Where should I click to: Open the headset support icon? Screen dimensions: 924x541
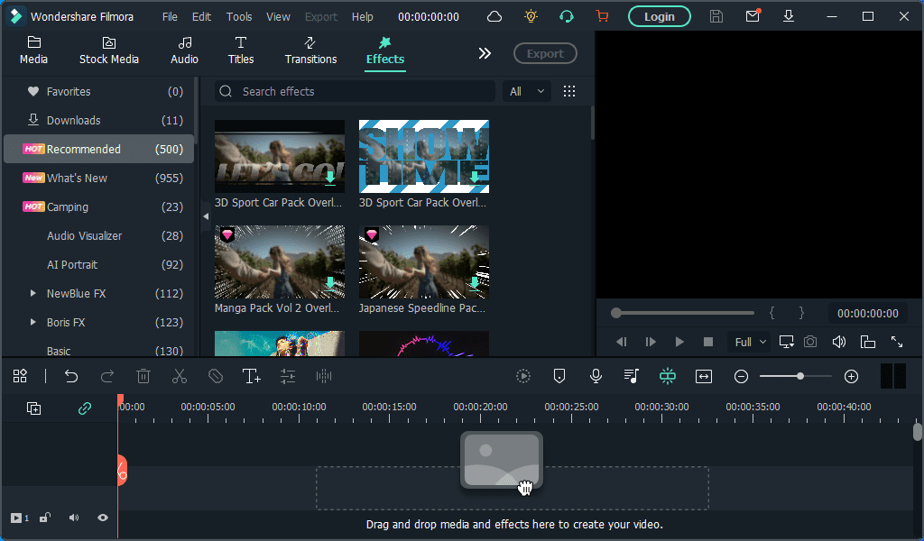click(x=567, y=16)
